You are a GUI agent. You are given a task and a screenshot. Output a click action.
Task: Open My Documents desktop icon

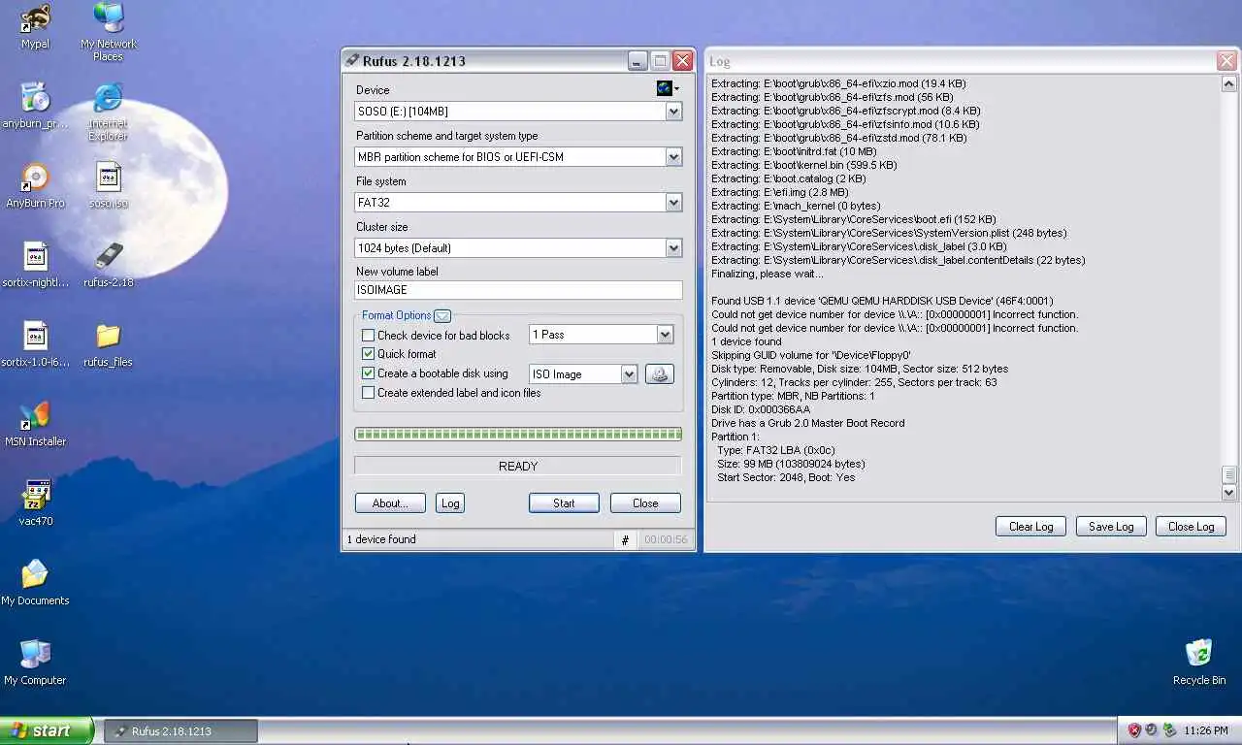[35, 583]
